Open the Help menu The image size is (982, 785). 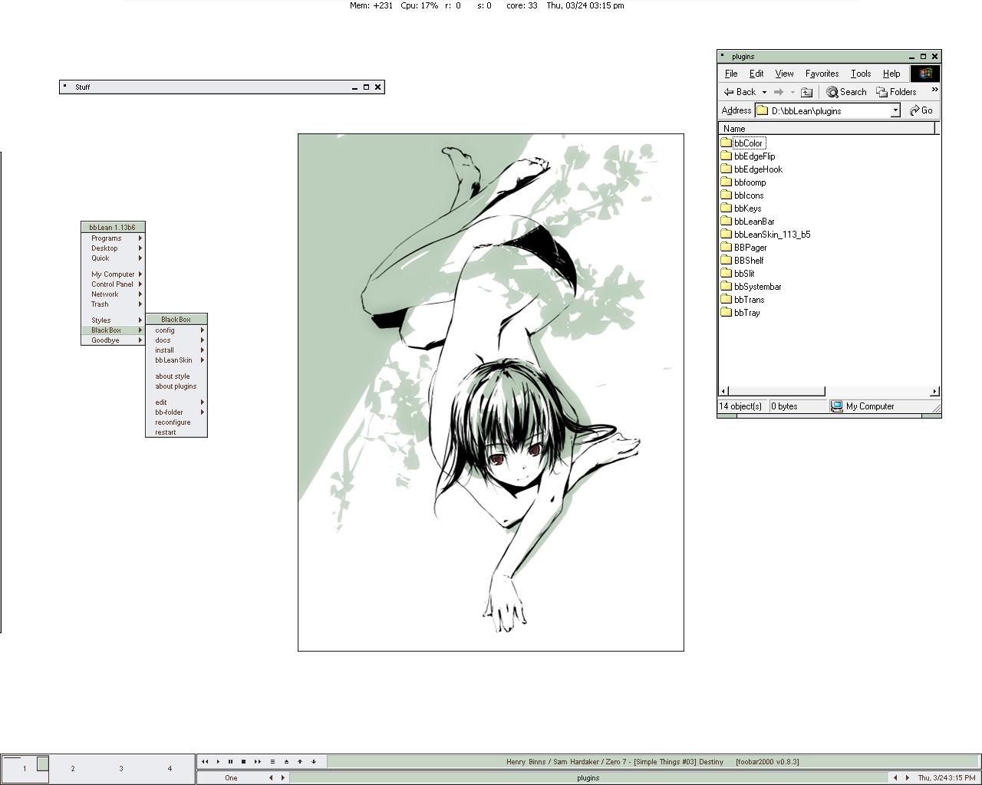(x=891, y=74)
